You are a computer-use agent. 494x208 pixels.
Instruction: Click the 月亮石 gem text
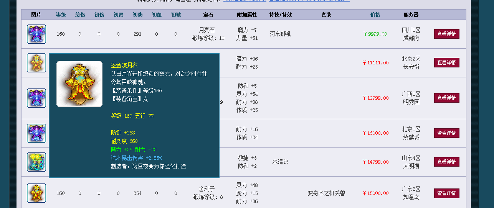click(x=207, y=30)
